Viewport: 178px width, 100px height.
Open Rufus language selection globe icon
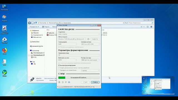(59, 82)
